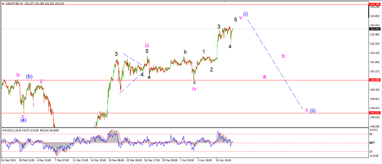Click the blue (b) wave label

[29, 76]
